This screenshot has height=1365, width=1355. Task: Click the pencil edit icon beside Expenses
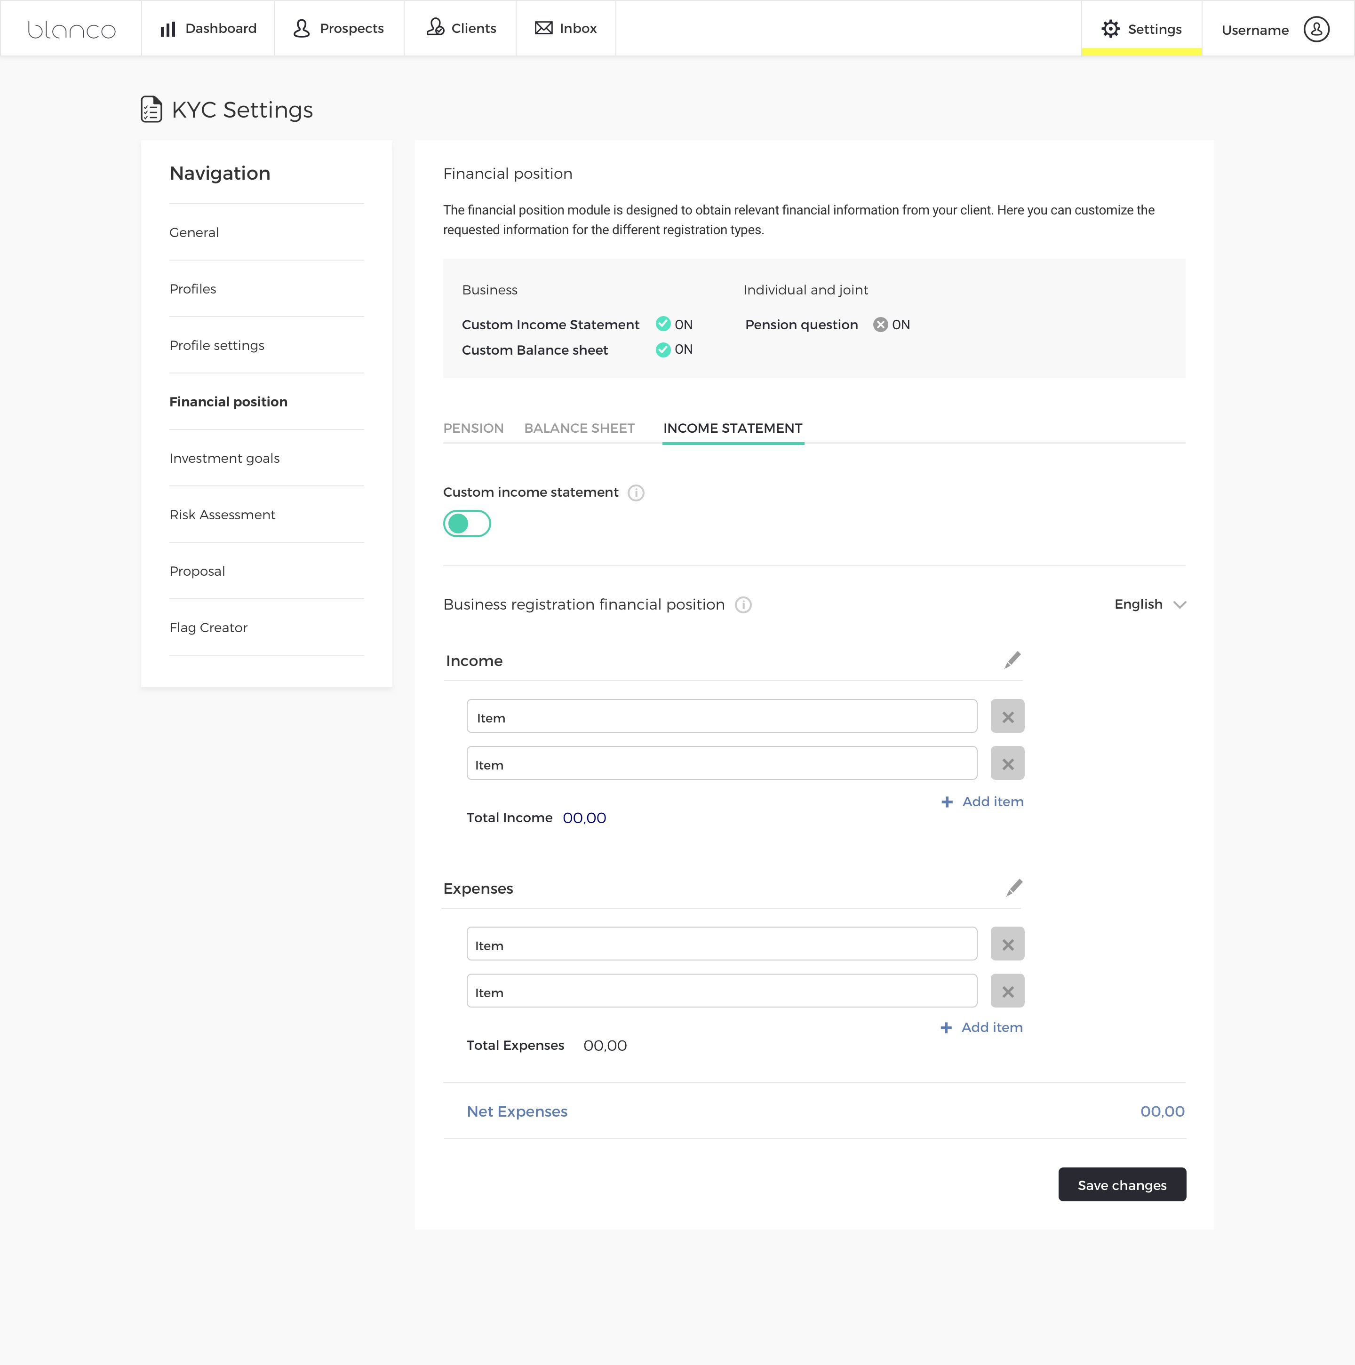coord(1013,888)
